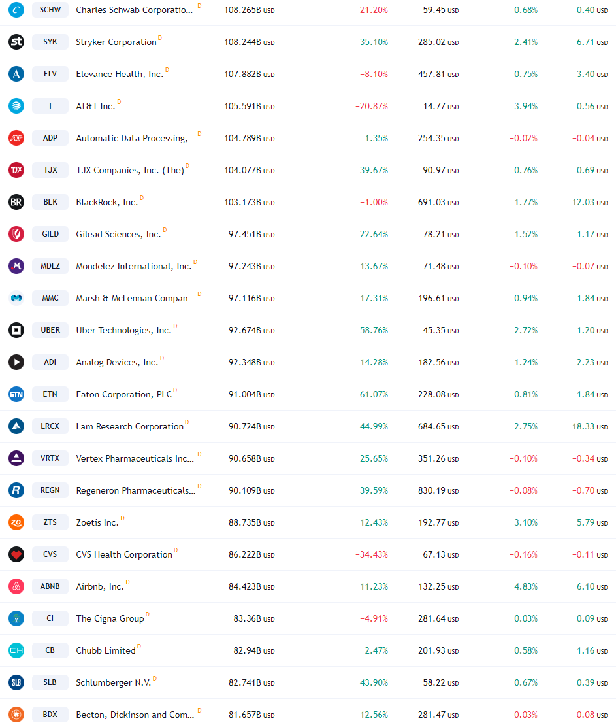Click ADP's -0.02% change value

(523, 139)
